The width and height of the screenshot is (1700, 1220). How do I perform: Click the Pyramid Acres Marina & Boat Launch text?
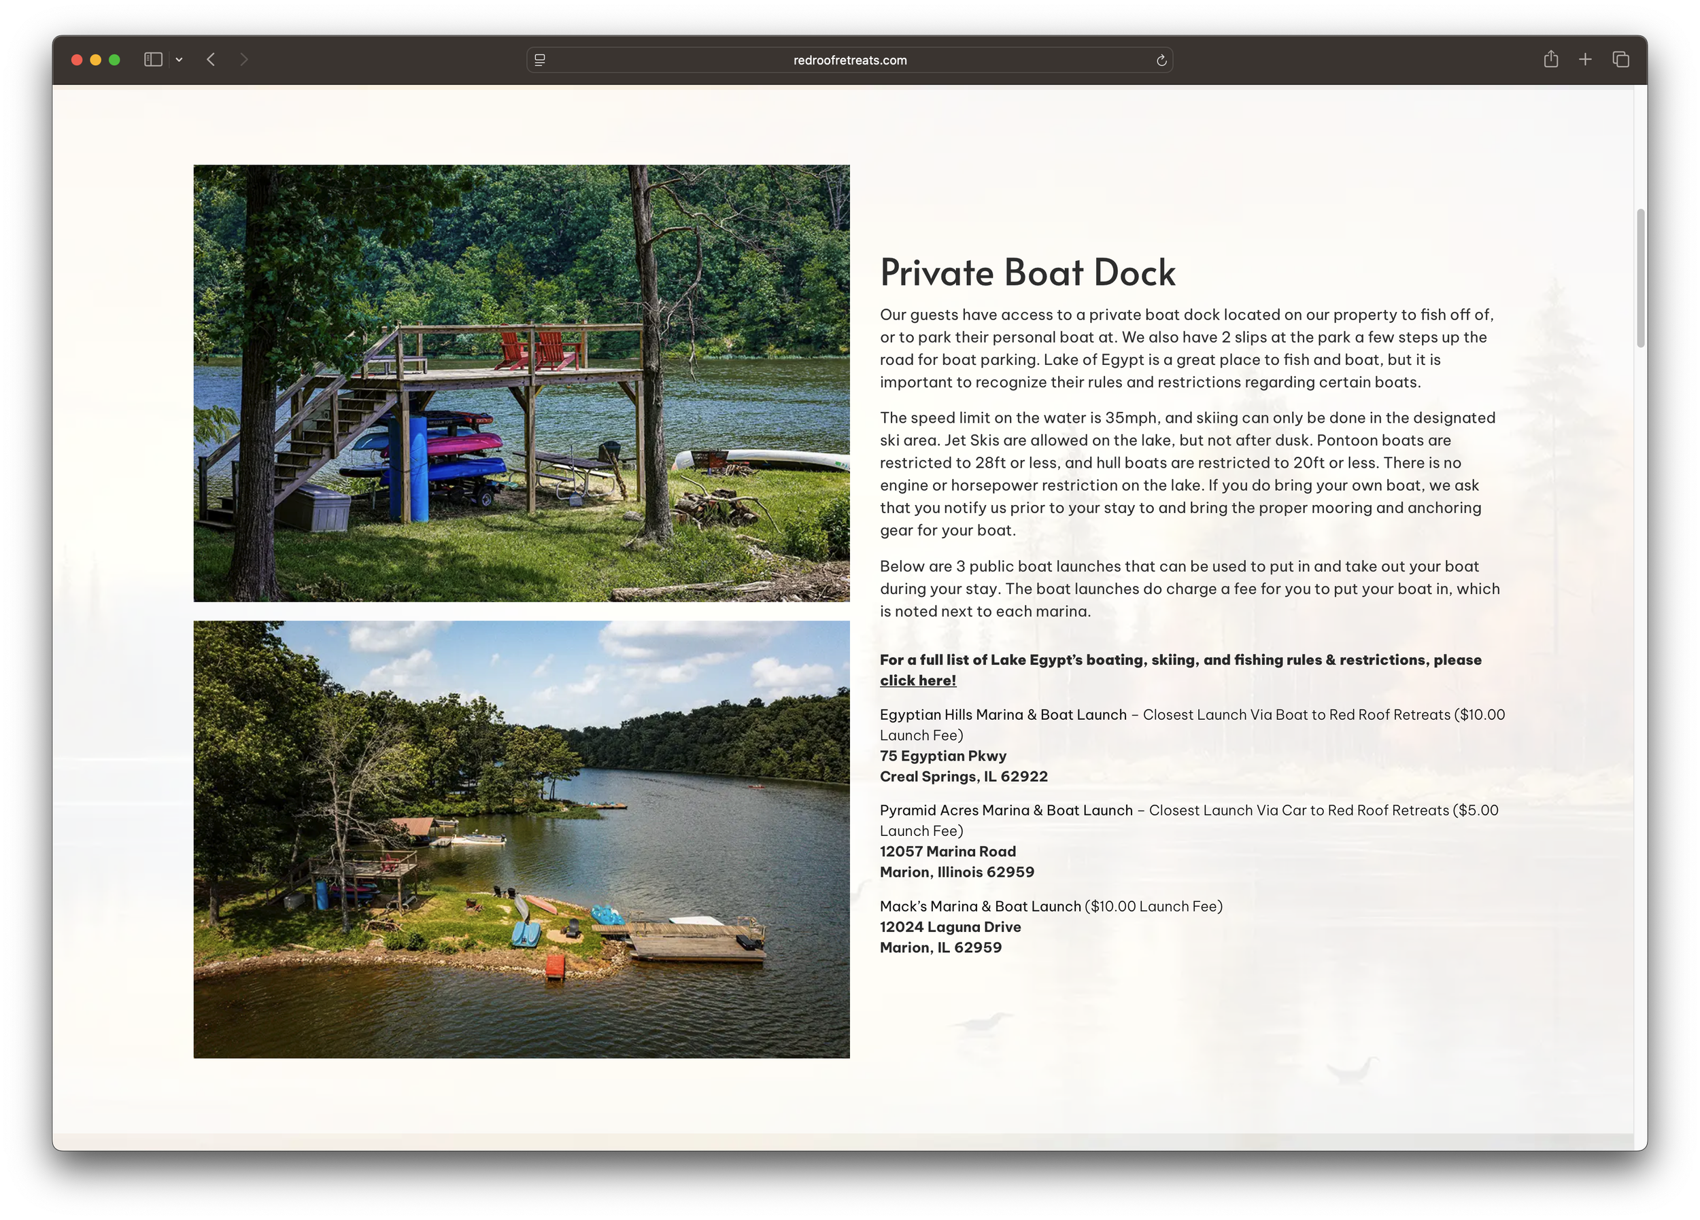pos(1006,810)
